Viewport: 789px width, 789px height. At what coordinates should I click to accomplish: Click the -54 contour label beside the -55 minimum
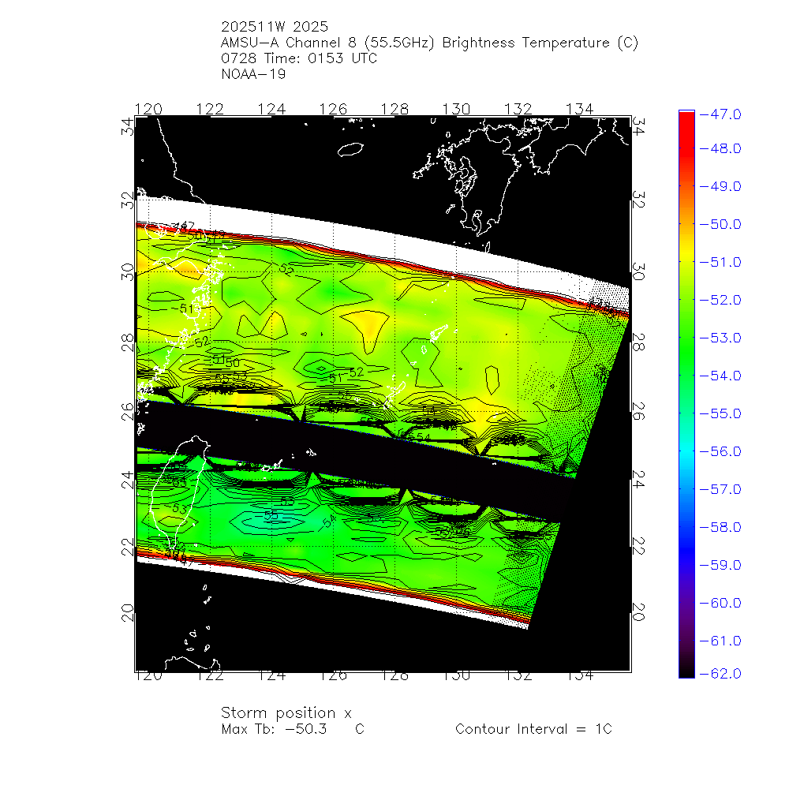(328, 522)
